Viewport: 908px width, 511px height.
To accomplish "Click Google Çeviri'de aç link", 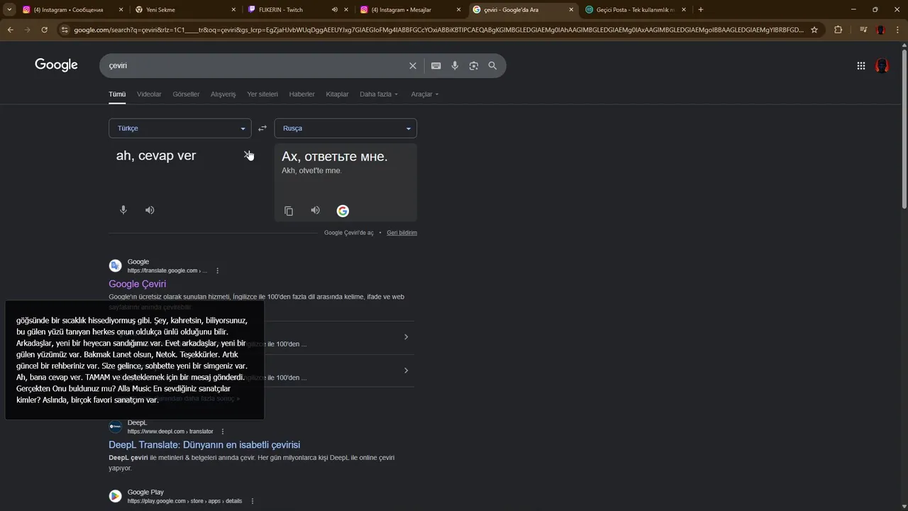I will 348,233.
